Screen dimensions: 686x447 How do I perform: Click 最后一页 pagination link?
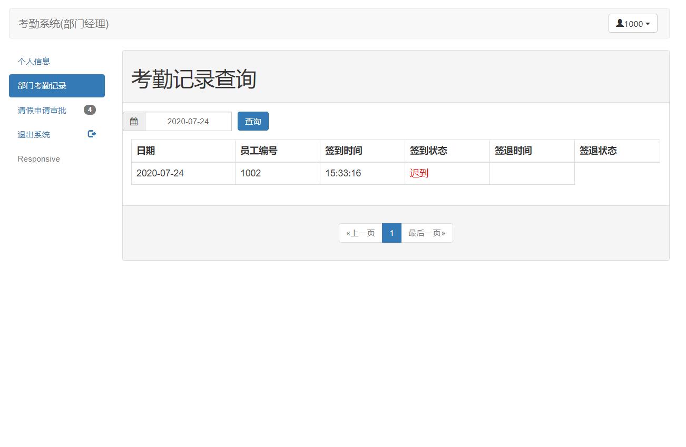[x=427, y=233]
